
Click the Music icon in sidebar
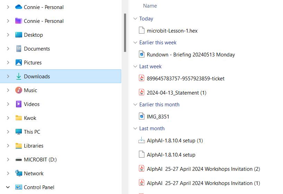[x=19, y=90]
